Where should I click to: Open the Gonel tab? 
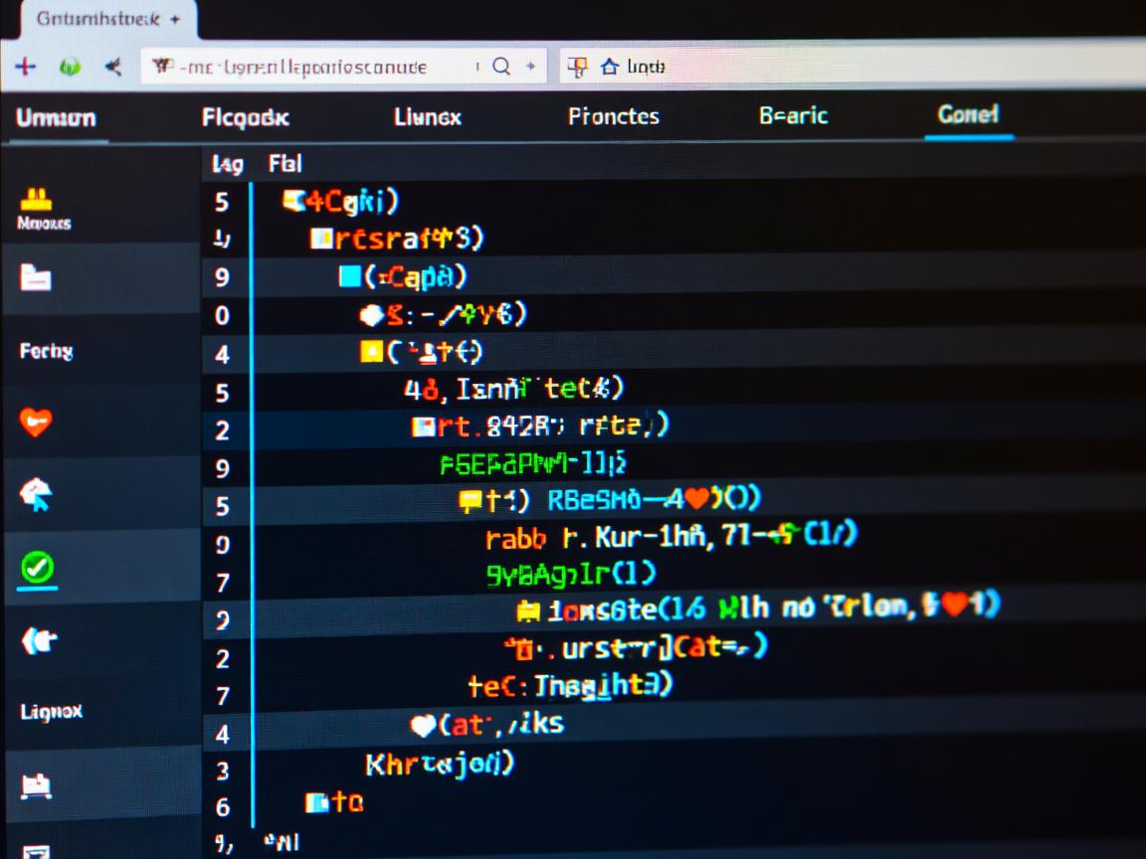(967, 115)
